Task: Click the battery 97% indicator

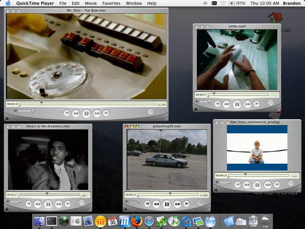Action: tap(237, 3)
